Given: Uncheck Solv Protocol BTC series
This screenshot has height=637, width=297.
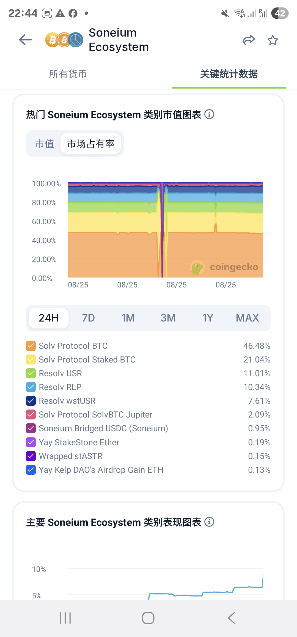Looking at the screenshot, I should click(x=31, y=346).
